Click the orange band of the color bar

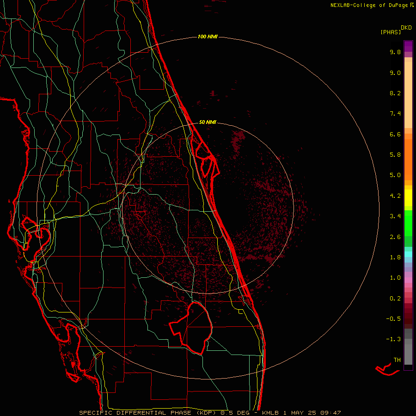coord(408,159)
